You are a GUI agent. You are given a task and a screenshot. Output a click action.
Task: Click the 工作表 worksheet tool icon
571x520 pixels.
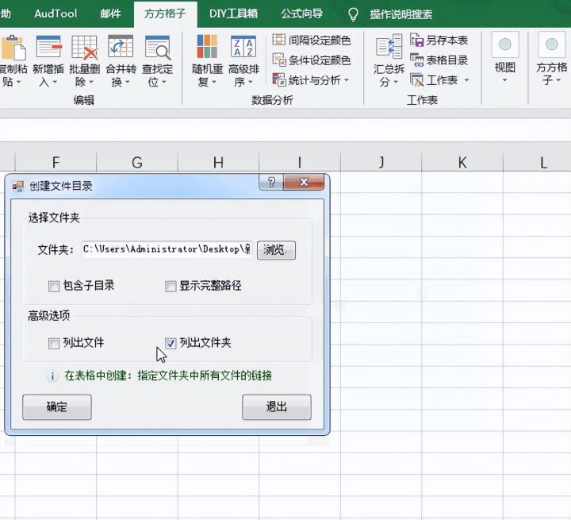[416, 79]
